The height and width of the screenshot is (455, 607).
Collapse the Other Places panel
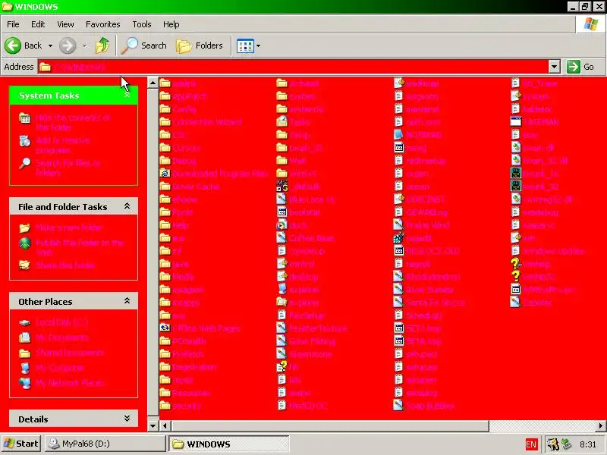(x=127, y=300)
